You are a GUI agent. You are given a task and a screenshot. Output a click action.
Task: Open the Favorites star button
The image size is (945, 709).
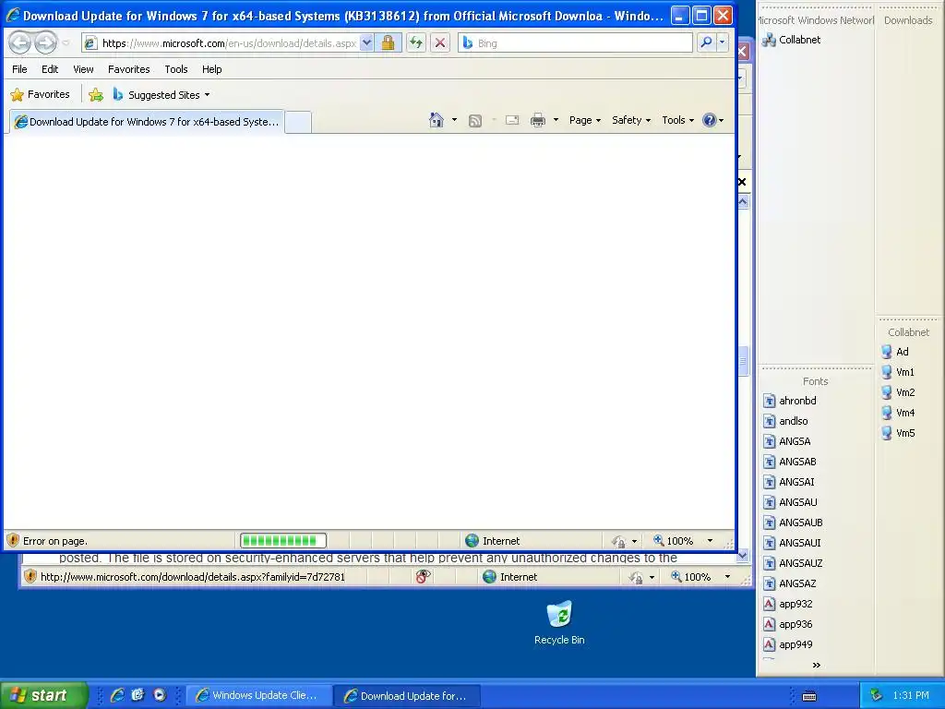coord(40,95)
